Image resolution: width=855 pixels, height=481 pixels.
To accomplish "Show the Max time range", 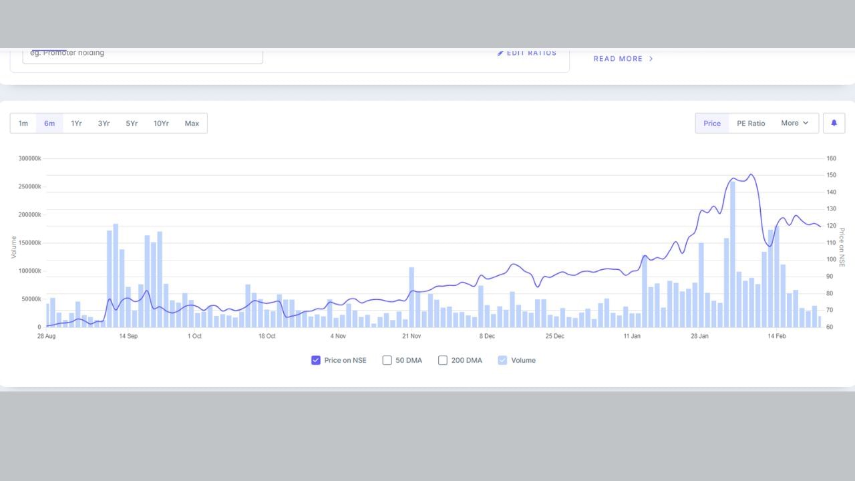I will tap(192, 123).
